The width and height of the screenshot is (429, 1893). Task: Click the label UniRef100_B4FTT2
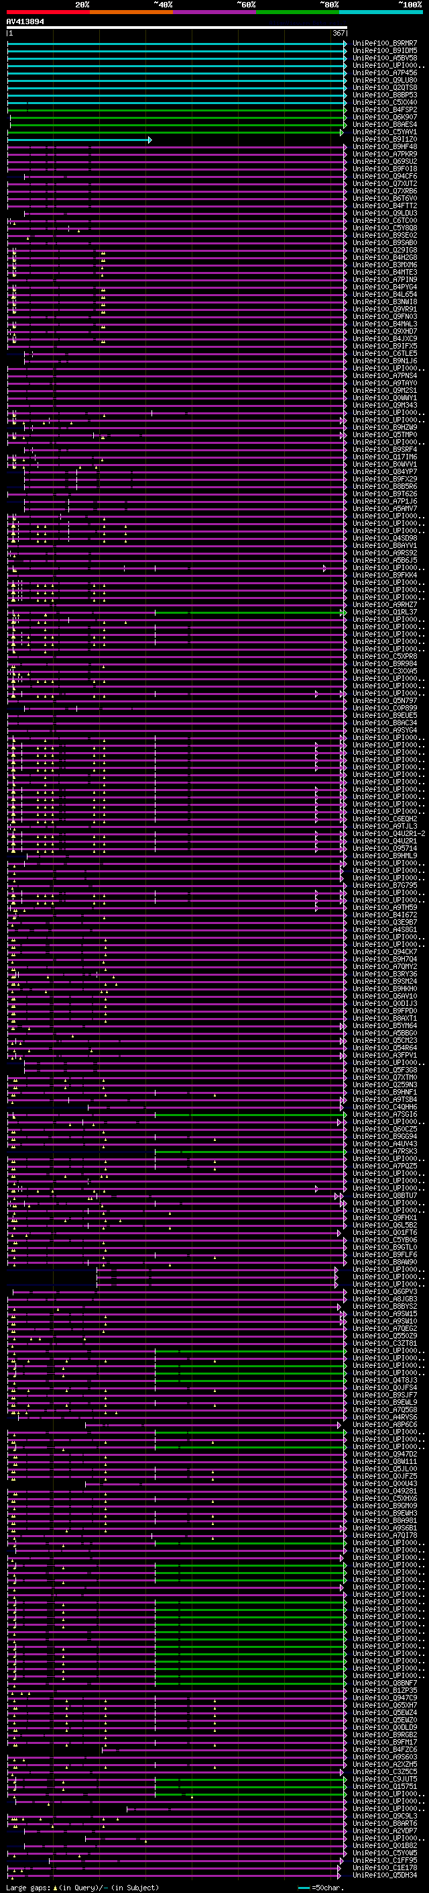tap(385, 207)
